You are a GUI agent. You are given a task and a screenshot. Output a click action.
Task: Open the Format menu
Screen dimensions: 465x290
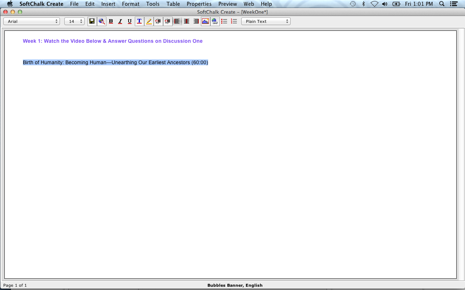(x=131, y=4)
